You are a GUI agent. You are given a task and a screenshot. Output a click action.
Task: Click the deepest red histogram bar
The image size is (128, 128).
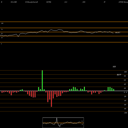pyautogui.click(x=51, y=99)
